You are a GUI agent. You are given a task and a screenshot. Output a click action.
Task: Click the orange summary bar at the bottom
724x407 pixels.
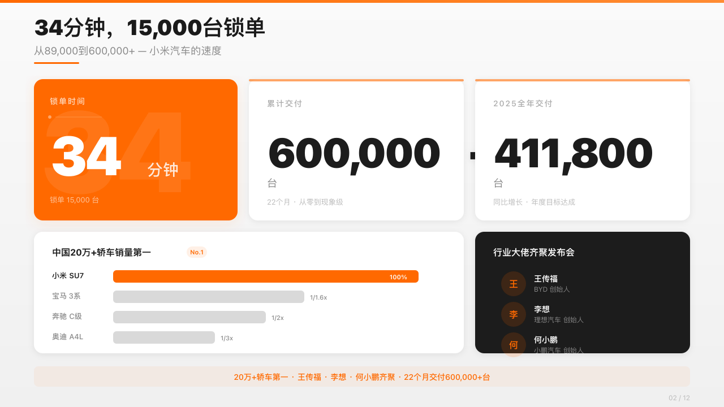[x=362, y=376]
